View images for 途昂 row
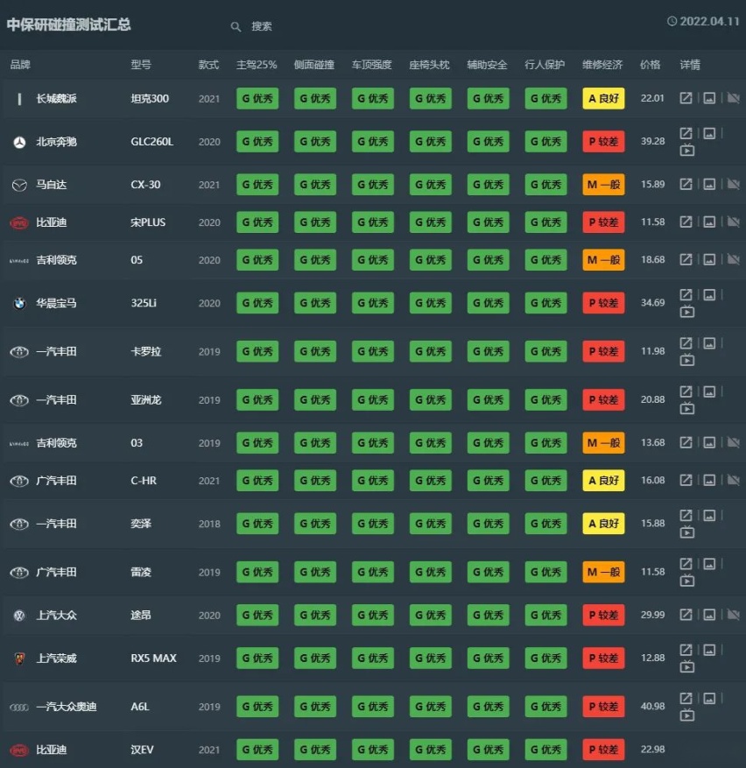Screen dimensions: 746x768 pyautogui.click(x=709, y=615)
